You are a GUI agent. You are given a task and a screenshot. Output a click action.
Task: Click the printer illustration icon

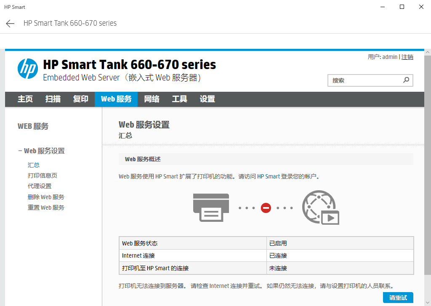pyautogui.click(x=210, y=207)
